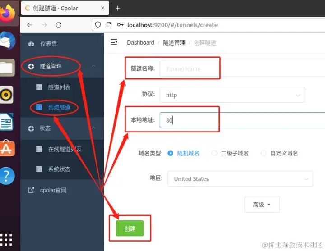The height and width of the screenshot is (251, 325).
Task: Show Applications grid in the dock
Action: 6,240
